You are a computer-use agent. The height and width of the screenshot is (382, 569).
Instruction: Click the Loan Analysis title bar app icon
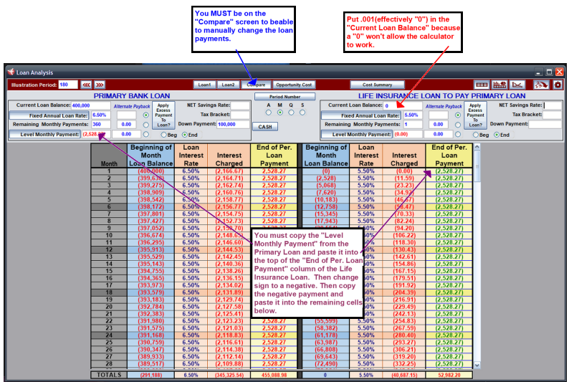[x=11, y=72]
